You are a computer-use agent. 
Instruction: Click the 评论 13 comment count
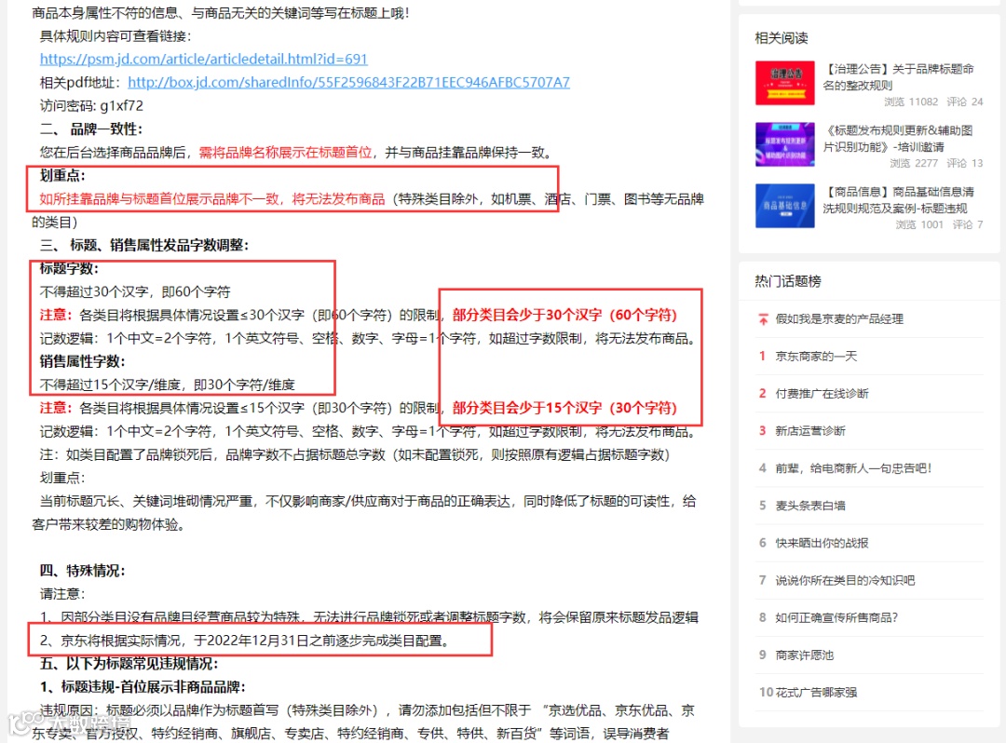pyautogui.click(x=964, y=164)
